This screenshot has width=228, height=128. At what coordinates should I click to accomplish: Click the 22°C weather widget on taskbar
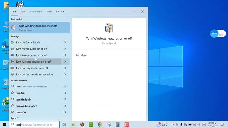pyautogui.click(x=162, y=124)
